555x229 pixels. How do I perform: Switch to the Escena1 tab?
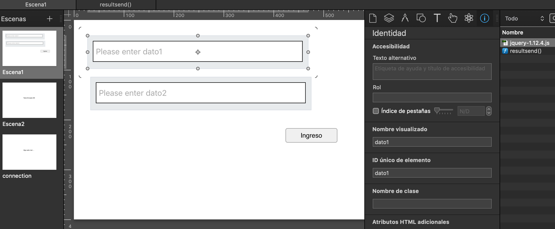pyautogui.click(x=36, y=4)
